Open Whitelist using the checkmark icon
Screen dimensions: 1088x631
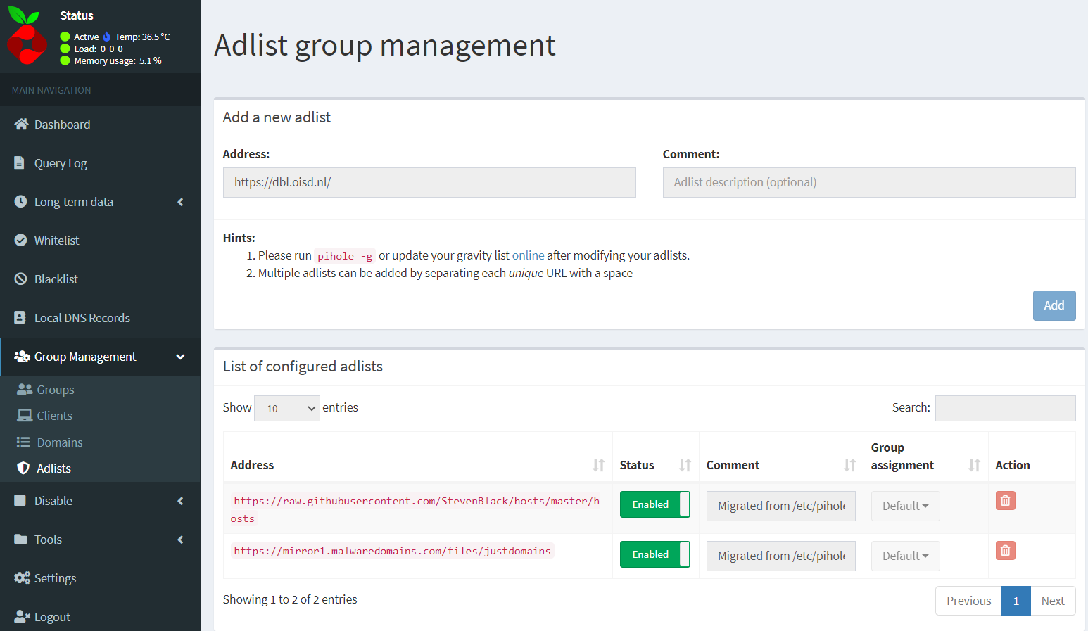[x=20, y=240]
